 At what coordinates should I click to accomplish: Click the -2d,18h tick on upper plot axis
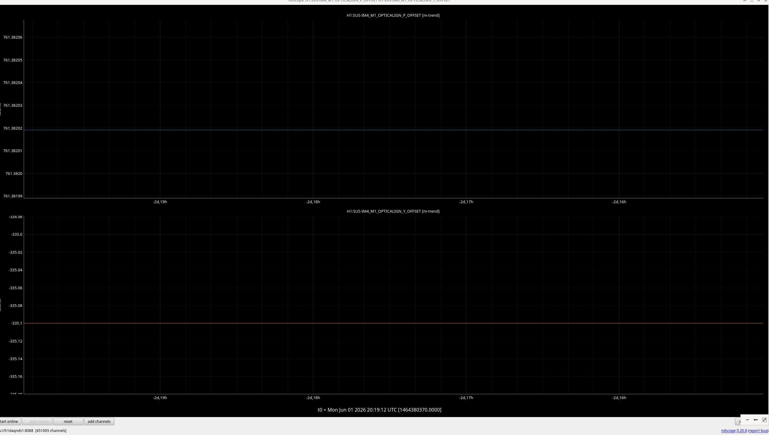(x=313, y=202)
